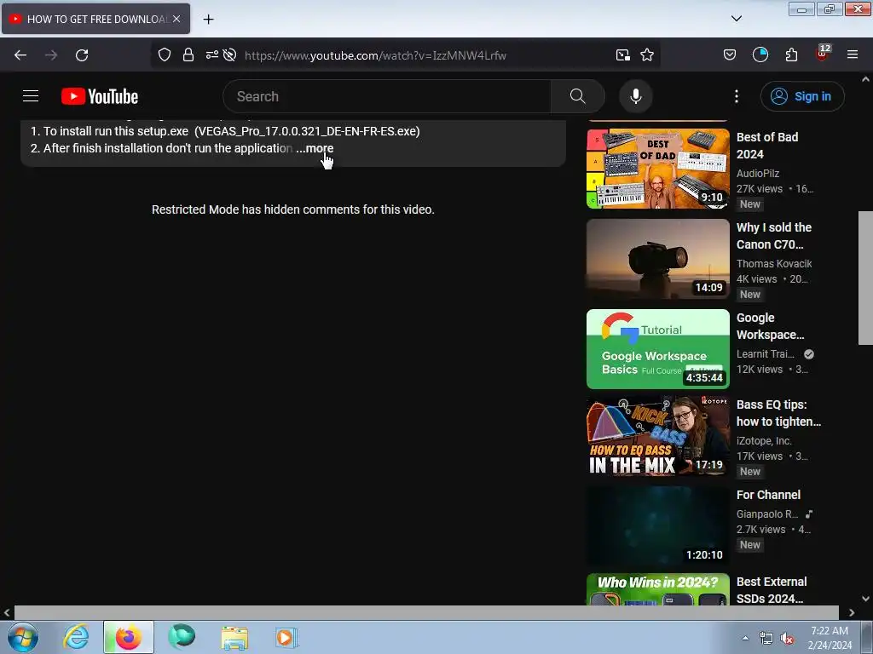Open the YouTube guide hamburger menu

31,96
